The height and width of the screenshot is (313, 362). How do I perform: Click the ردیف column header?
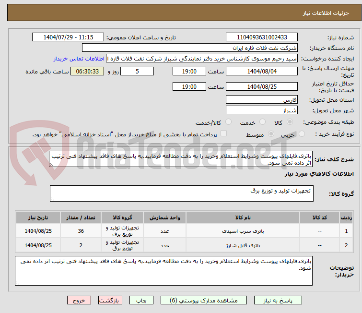click(346, 217)
